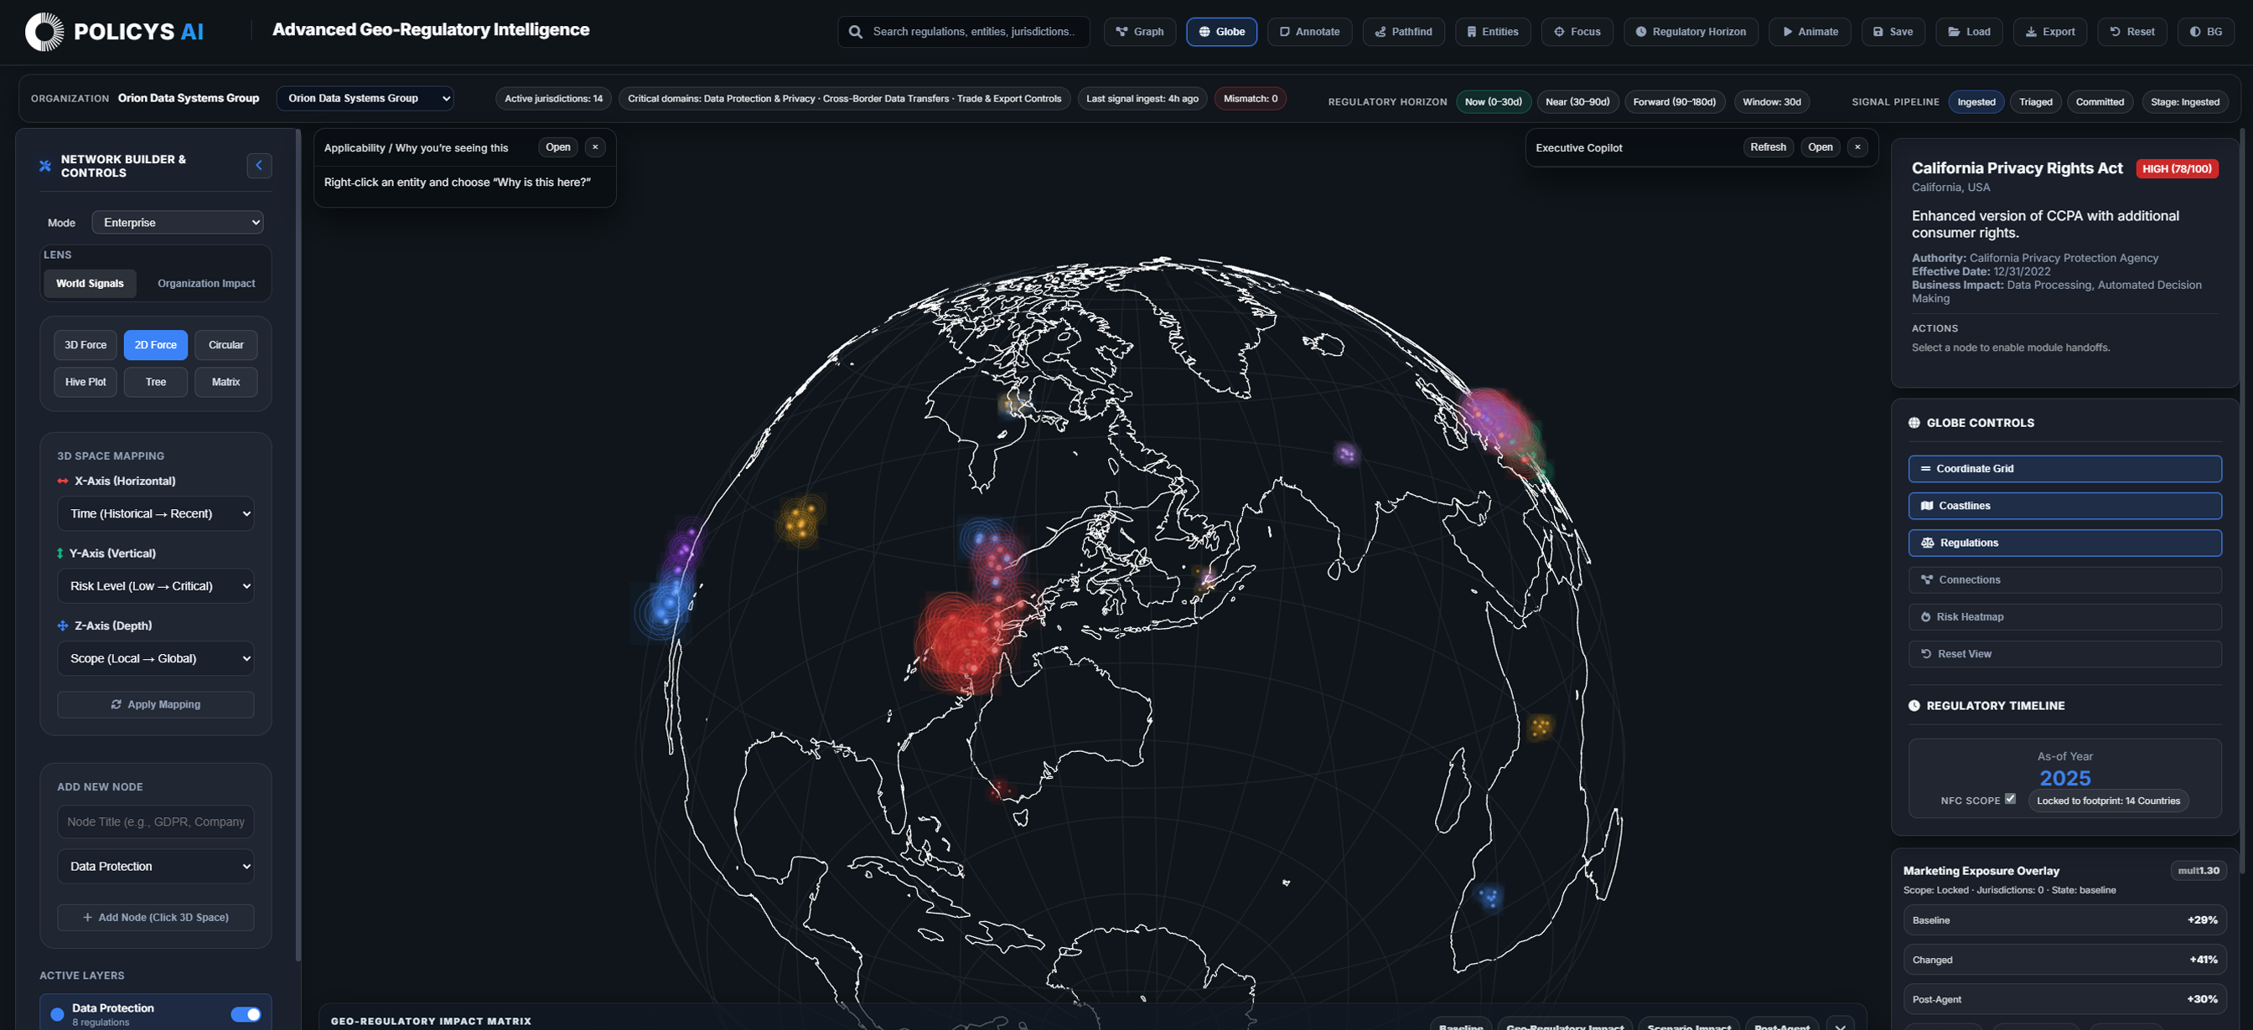Image resolution: width=2253 pixels, height=1030 pixels.
Task: Uncheck the NFC Scope checkbox
Action: (x=2010, y=799)
